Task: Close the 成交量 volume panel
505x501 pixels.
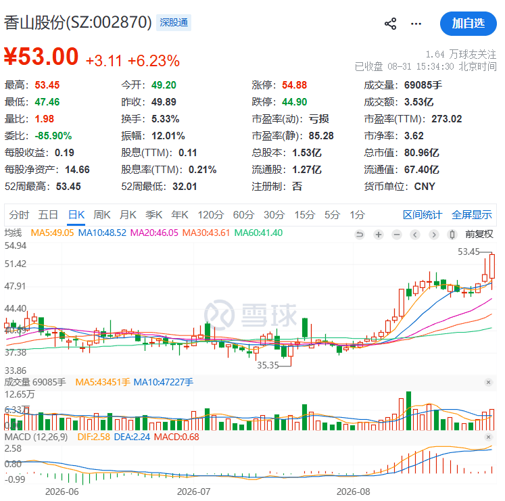Action: click(488, 382)
